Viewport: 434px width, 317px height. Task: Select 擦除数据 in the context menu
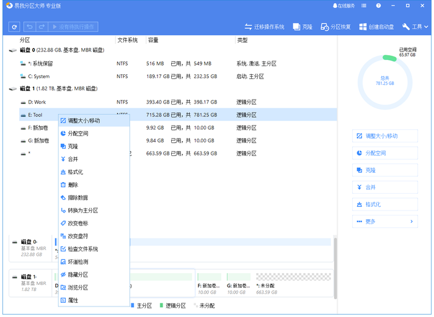coord(94,198)
